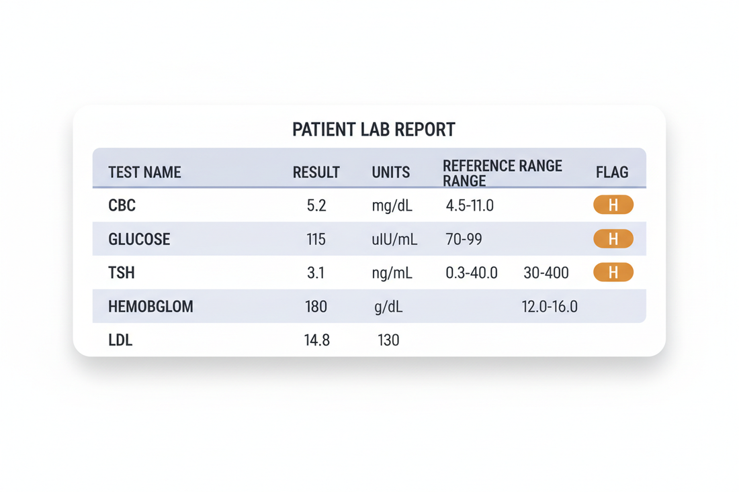This screenshot has width=739, height=492.
Task: Click the 30-400 value in TSH row
Action: [x=546, y=273]
